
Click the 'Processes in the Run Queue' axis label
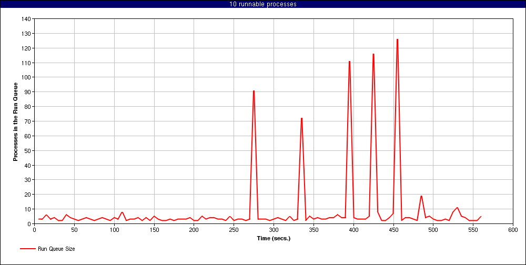[15, 121]
